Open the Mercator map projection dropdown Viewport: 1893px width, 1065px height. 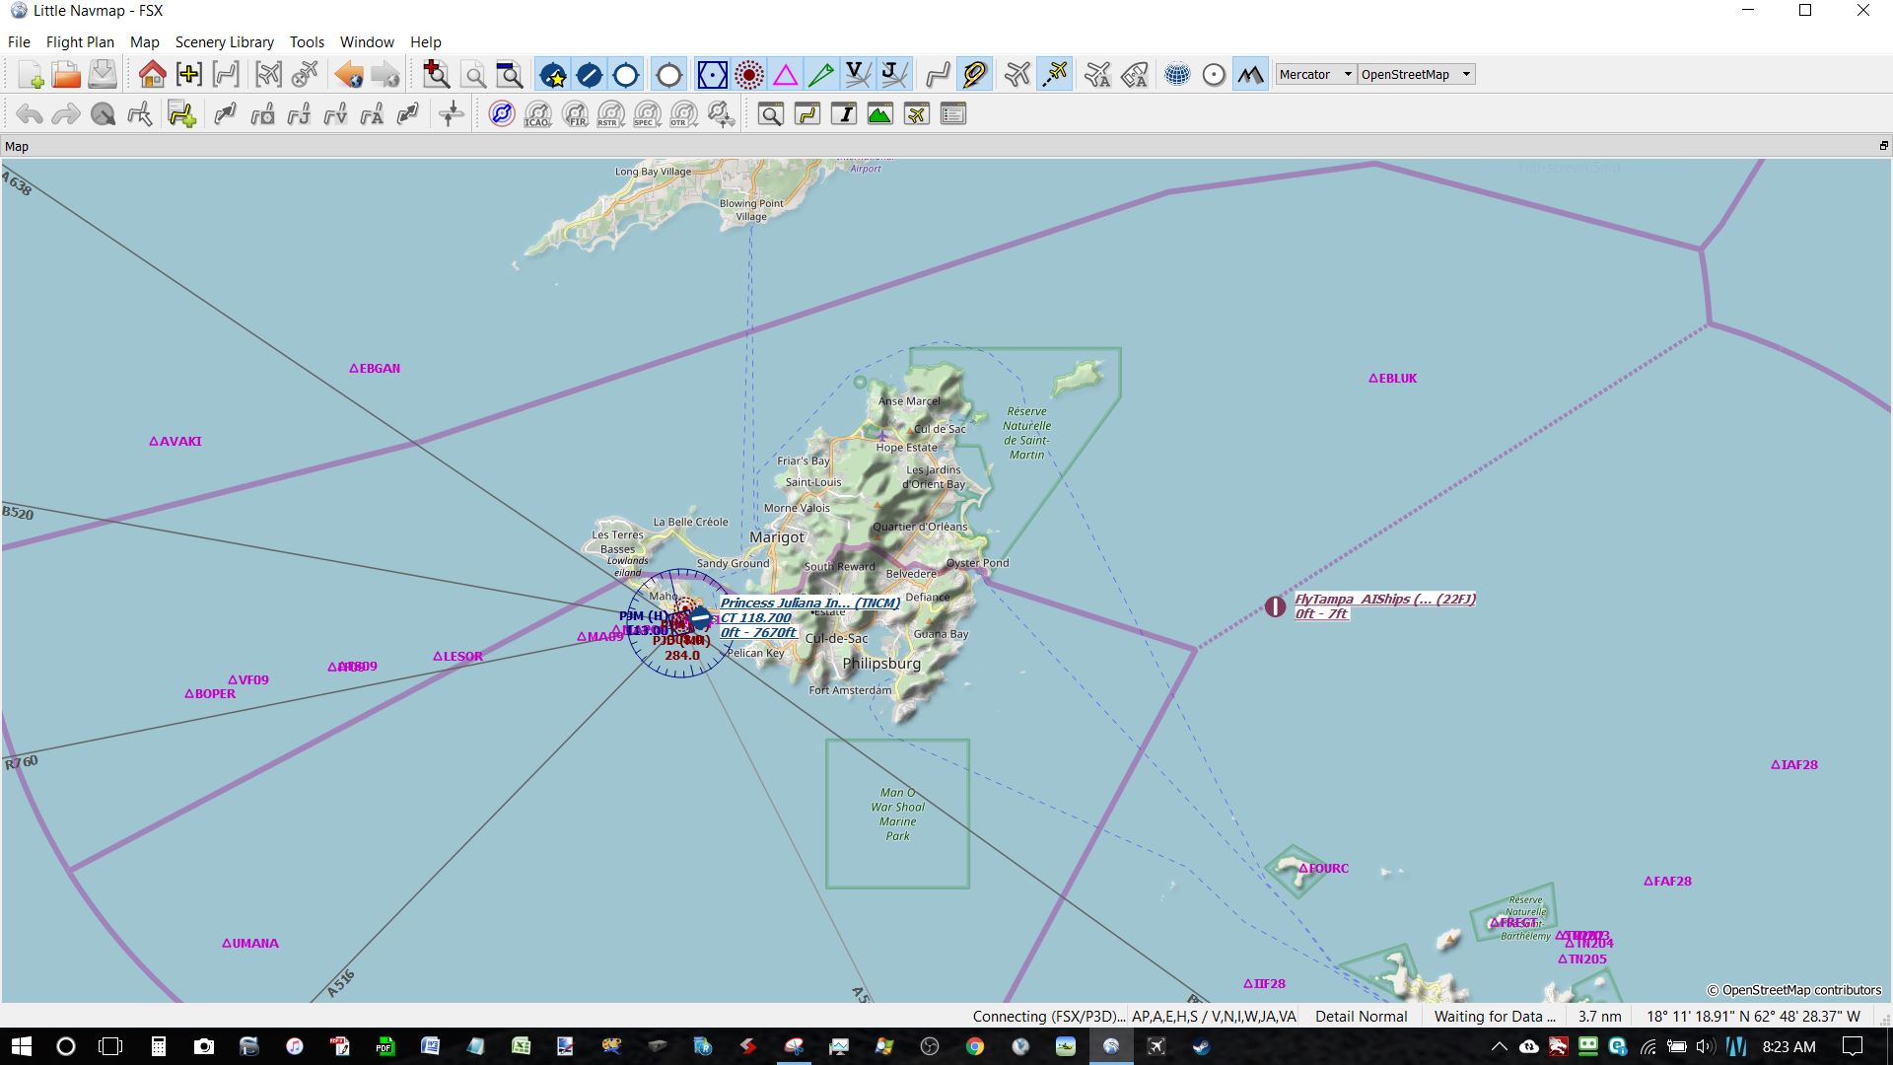(x=1314, y=74)
